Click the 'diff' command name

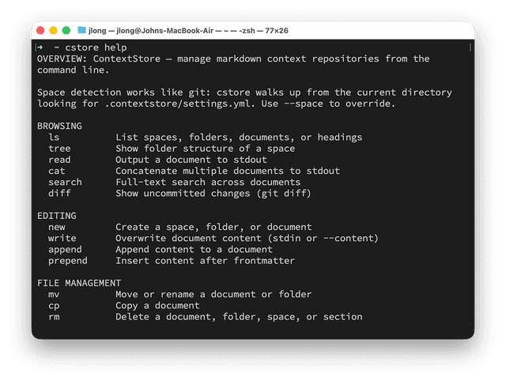coord(59,193)
